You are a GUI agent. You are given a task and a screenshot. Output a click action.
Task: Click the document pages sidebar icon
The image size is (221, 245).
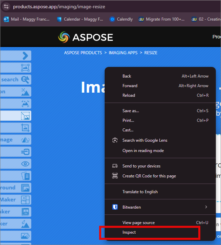pos(25,176)
